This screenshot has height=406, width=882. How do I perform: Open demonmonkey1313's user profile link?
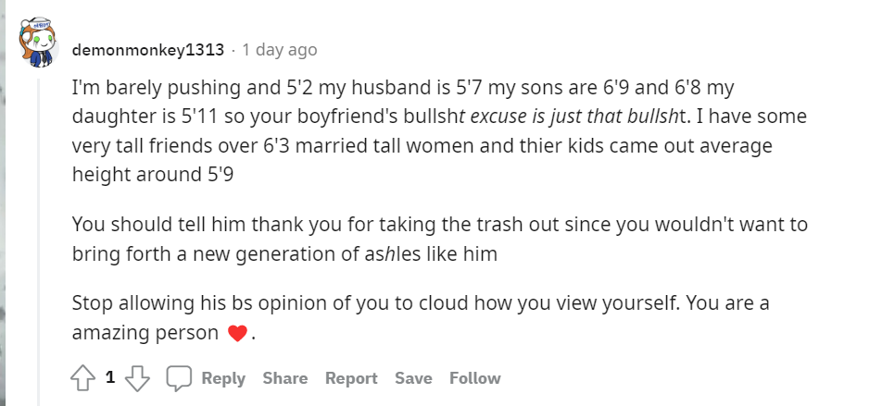pyautogui.click(x=148, y=50)
